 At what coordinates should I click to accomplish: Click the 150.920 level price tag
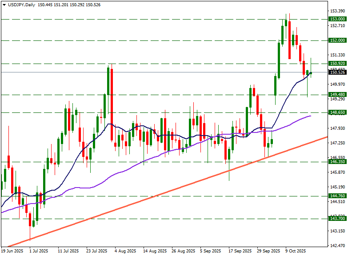point(337,64)
